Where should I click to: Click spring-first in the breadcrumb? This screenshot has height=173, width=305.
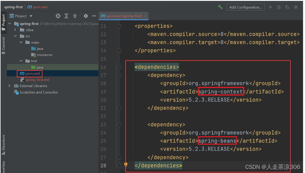tap(13, 7)
